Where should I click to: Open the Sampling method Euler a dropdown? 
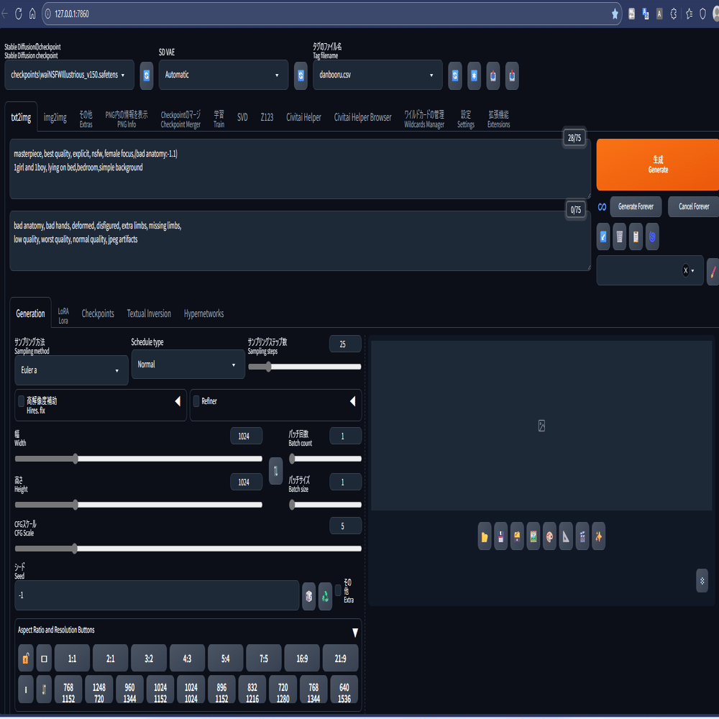(71, 370)
